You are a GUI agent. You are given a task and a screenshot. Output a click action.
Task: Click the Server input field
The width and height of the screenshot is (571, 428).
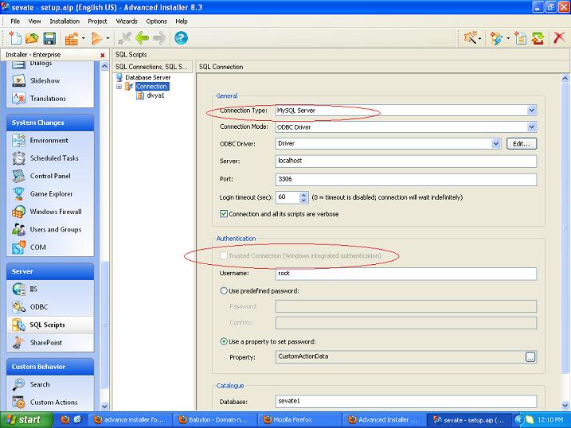click(405, 161)
